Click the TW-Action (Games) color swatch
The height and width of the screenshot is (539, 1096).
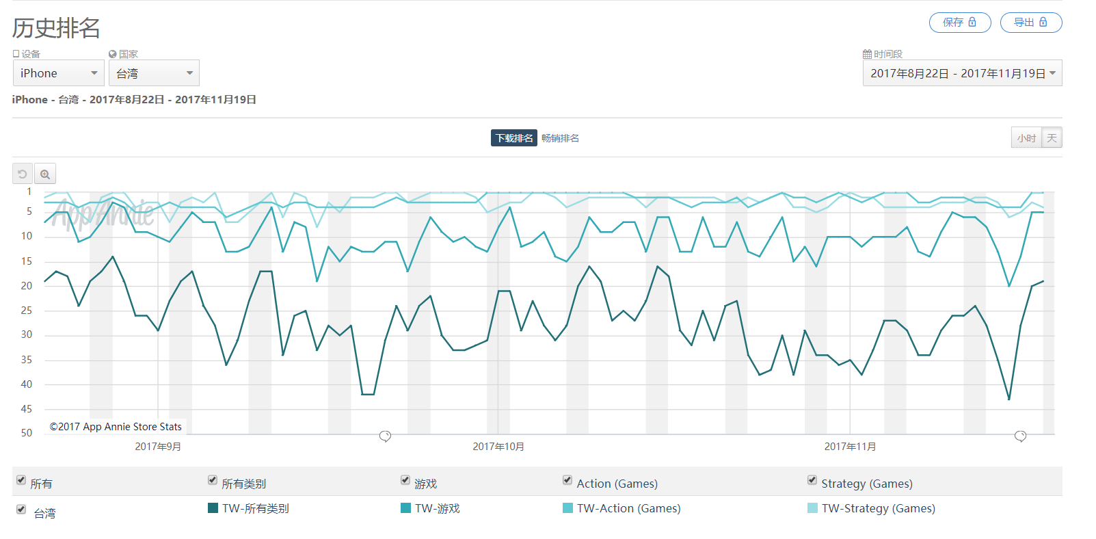[567, 508]
